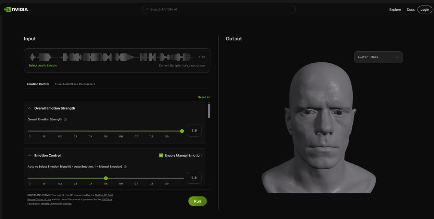Switch to Tune Audio2Face Parameters tab
The height and width of the screenshot is (219, 434).
pos(75,84)
